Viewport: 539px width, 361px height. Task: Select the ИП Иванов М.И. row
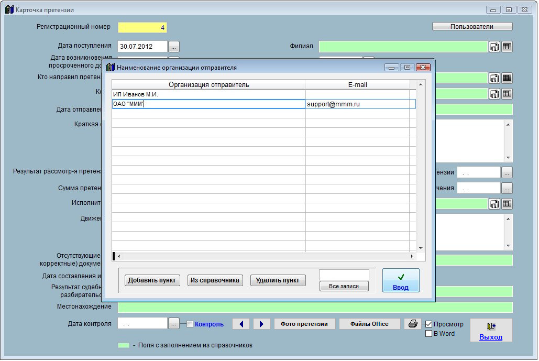coord(208,94)
